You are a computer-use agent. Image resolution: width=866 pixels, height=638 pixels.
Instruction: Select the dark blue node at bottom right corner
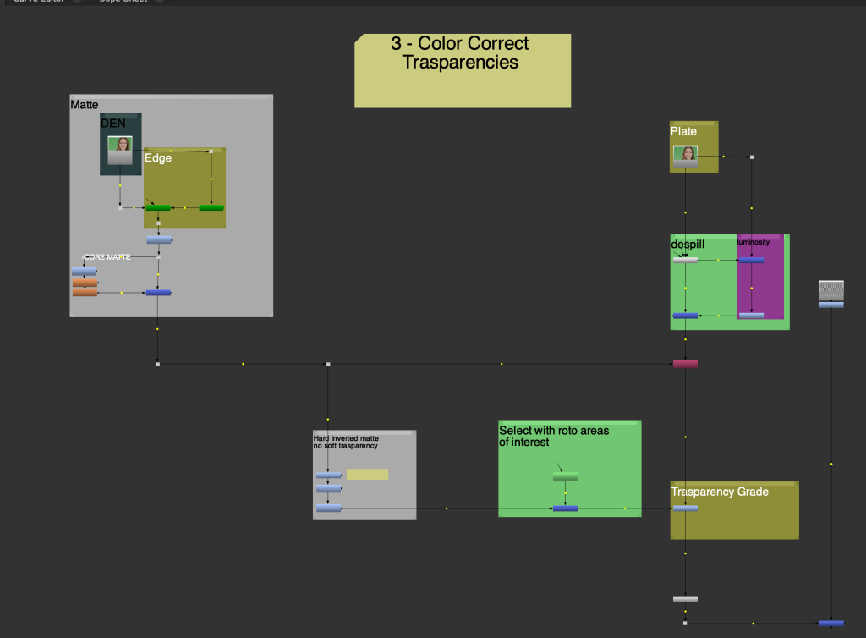832,624
